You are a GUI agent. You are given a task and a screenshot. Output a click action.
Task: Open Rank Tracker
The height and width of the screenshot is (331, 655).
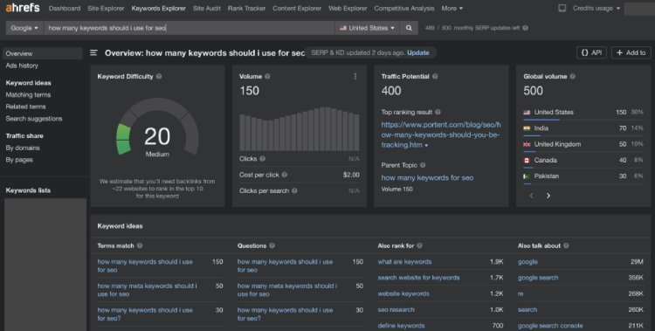coord(246,9)
